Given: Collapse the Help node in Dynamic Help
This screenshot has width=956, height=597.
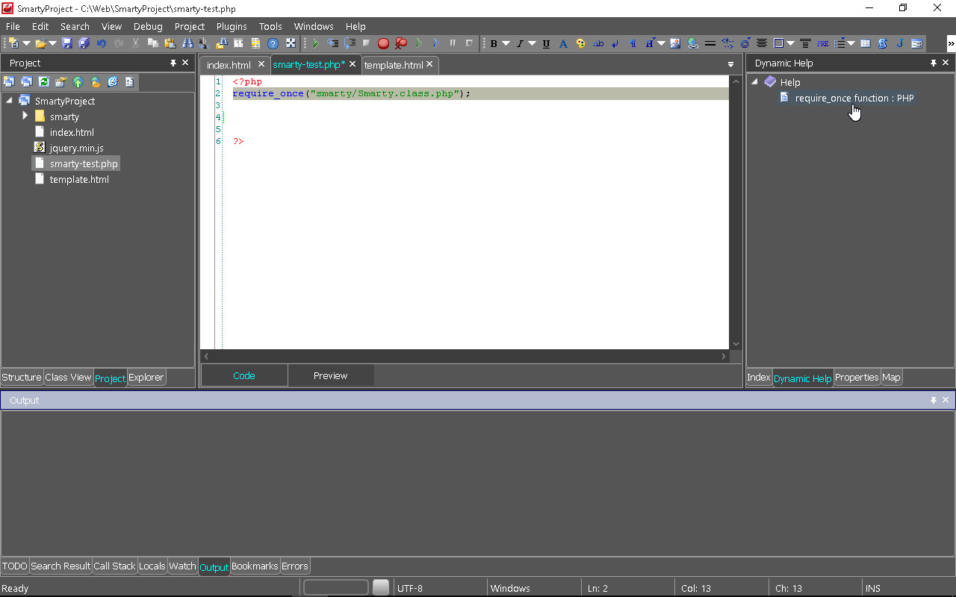Looking at the screenshot, I should click(754, 82).
